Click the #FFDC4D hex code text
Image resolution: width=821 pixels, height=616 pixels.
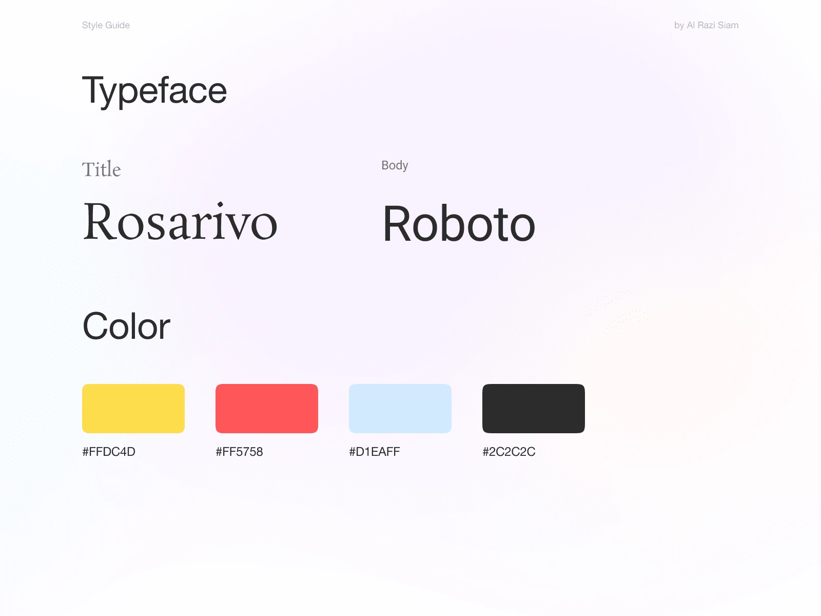[x=109, y=452]
